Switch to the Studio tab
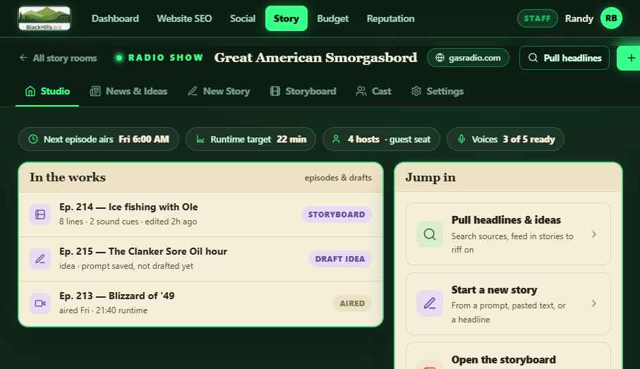Screen dimensions: 640x369 click(47, 91)
